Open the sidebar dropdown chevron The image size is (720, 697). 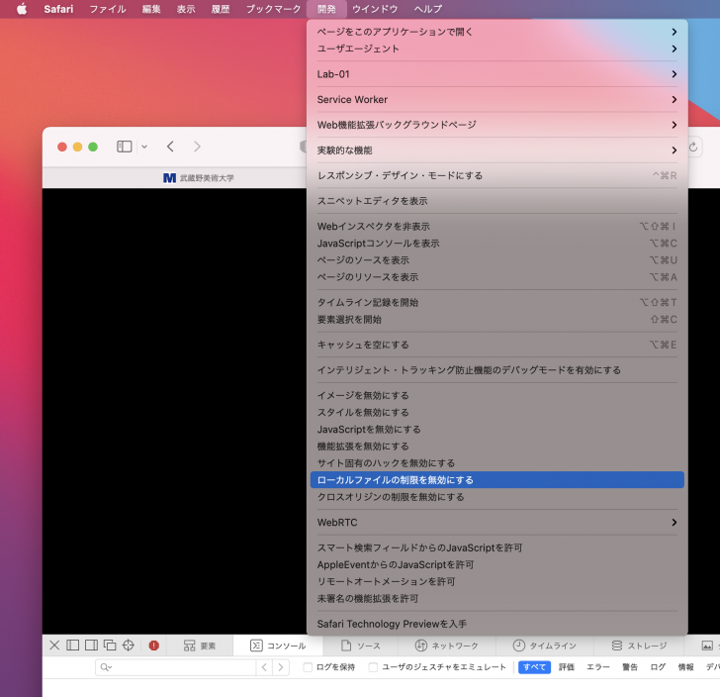pyautogui.click(x=144, y=147)
